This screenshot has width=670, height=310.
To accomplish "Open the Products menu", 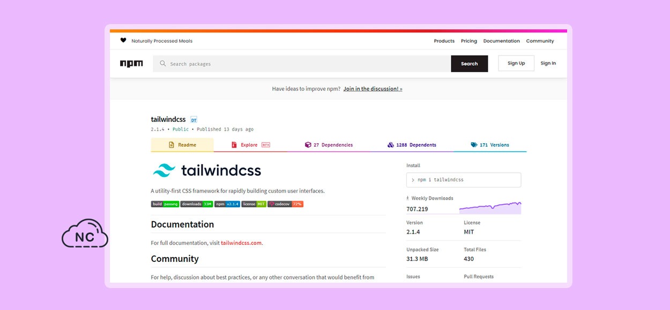I will [x=444, y=41].
